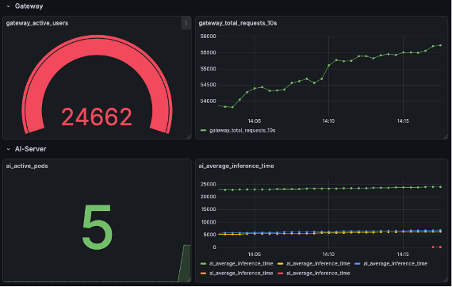The height and width of the screenshot is (287, 452).
Task: Click the 24662 gauge value
Action: coord(97,117)
